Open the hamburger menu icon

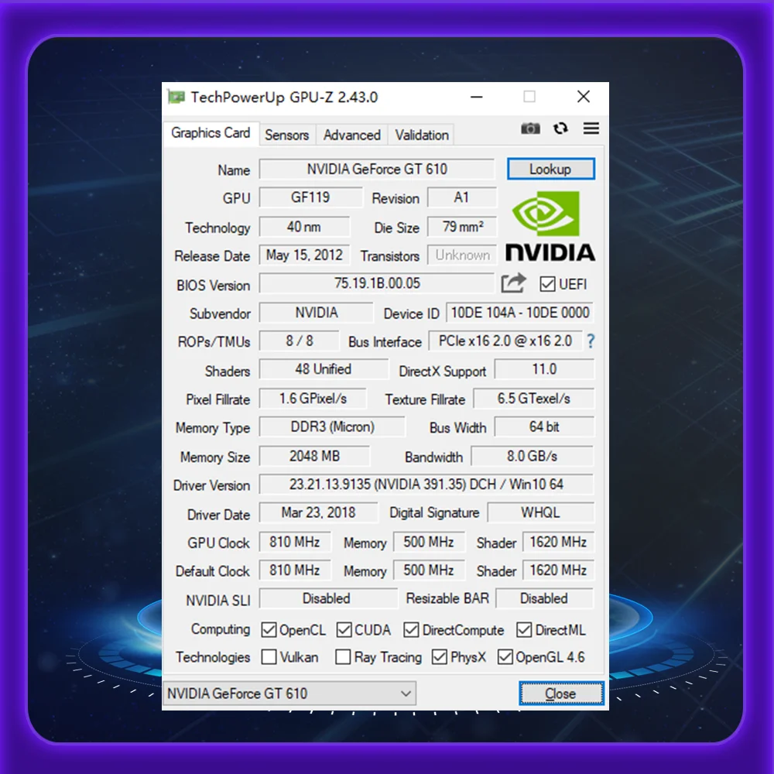pyautogui.click(x=591, y=128)
